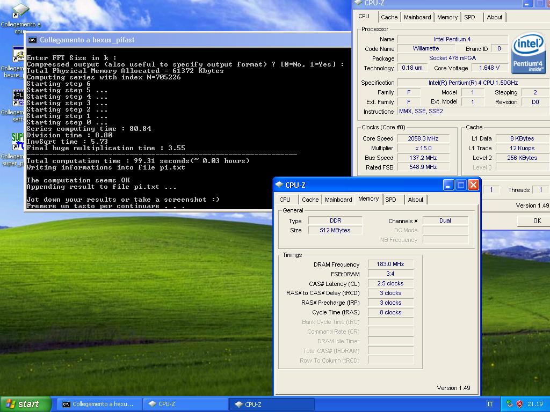
Task: Click FSB:DRAM ratio value 3:4
Action: click(390, 274)
